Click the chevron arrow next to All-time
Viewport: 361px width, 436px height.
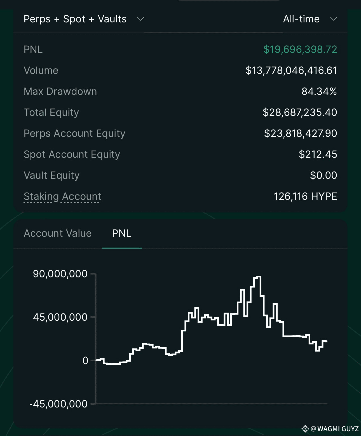(x=334, y=19)
